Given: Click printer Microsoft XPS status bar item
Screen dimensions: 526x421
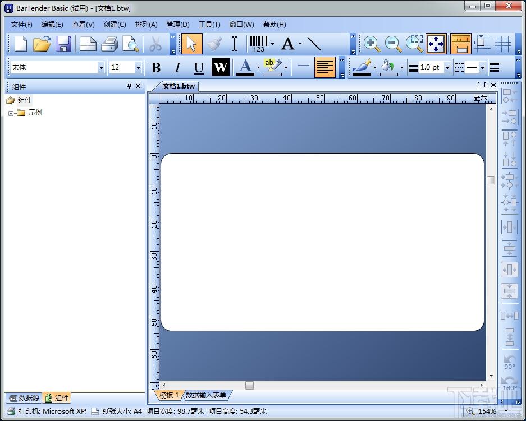Looking at the screenshot, I should click(x=47, y=411).
